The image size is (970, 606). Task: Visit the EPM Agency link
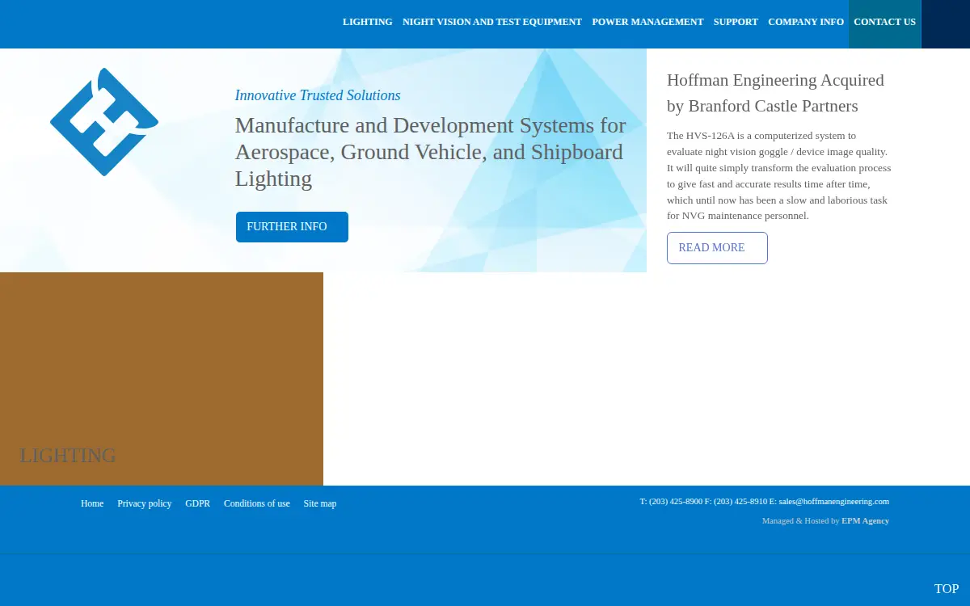pos(865,521)
